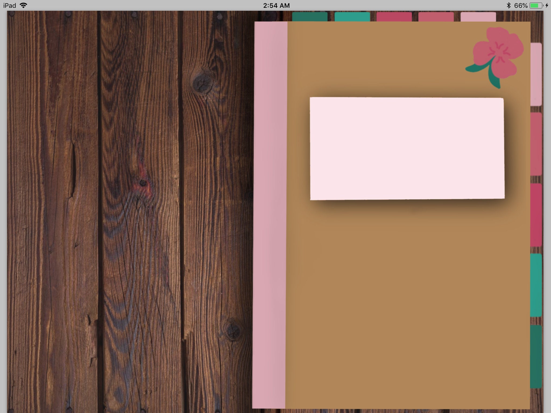Select the crimson side tab on the planner

[536, 215]
